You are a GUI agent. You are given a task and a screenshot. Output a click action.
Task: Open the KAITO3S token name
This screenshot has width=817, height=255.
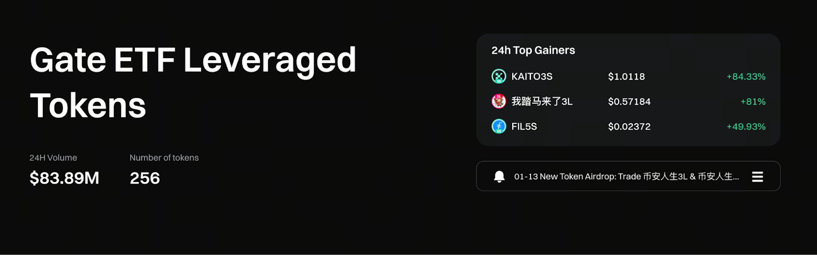(532, 76)
